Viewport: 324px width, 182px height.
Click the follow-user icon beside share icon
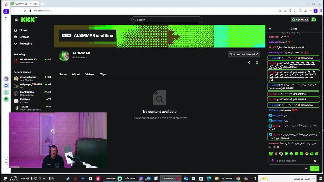click(257, 62)
